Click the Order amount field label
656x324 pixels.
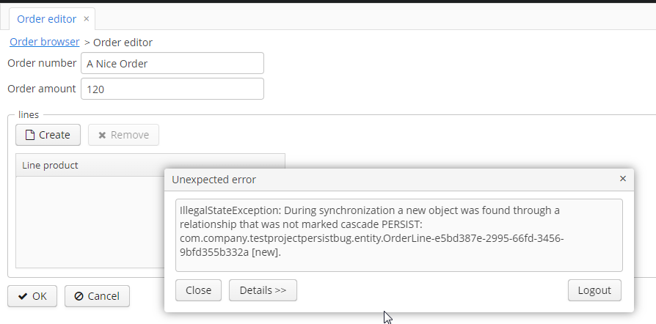42,89
